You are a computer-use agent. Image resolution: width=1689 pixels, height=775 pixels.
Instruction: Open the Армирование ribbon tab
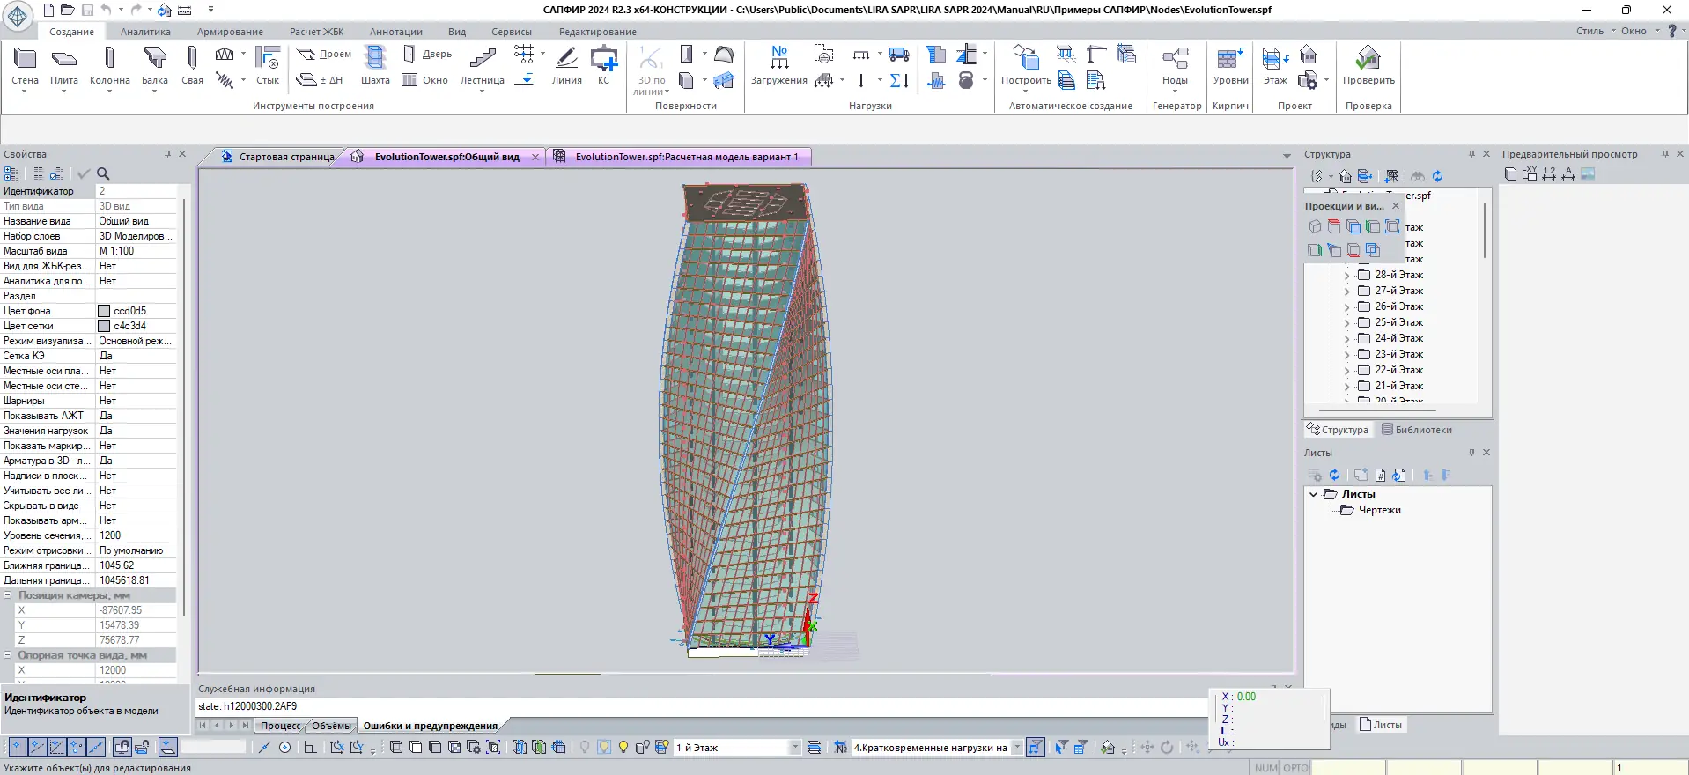[230, 32]
